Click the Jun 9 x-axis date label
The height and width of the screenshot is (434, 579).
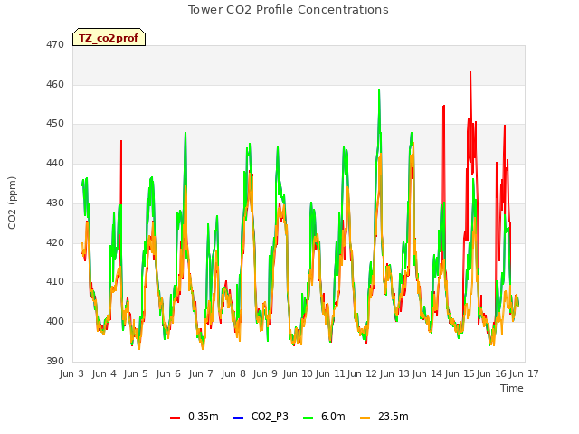coord(265,373)
